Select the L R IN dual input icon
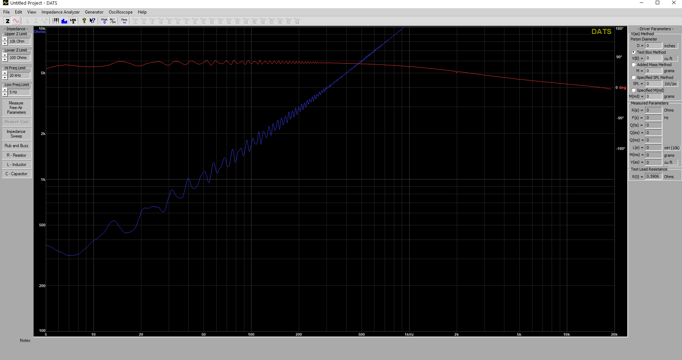This screenshot has width=682, height=360. (45, 21)
